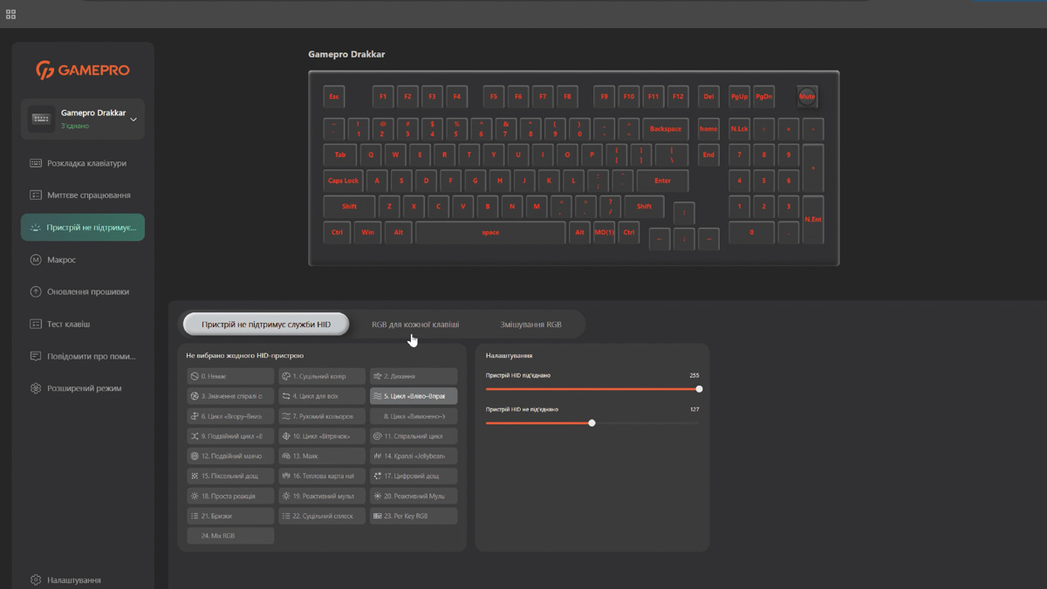Image resolution: width=1047 pixels, height=589 pixels.
Task: Select the lighting section Пристрій не підтримує in sidebar
Action: (x=83, y=228)
